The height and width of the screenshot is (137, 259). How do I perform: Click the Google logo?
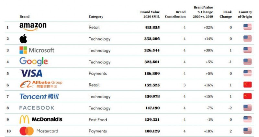(33, 62)
